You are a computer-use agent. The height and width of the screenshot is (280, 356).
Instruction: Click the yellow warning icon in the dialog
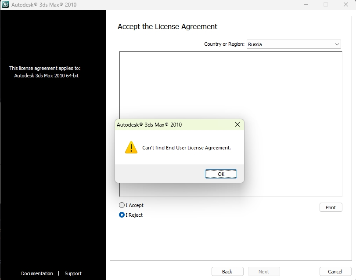point(131,148)
